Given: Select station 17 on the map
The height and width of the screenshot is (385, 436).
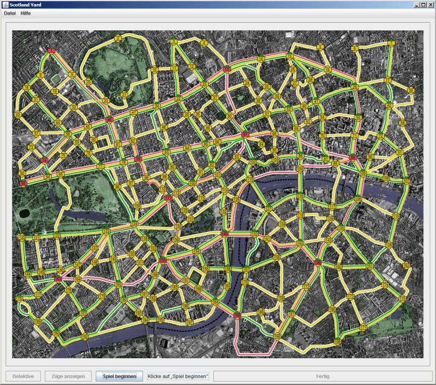Looking at the screenshot, I should coord(388,80).
